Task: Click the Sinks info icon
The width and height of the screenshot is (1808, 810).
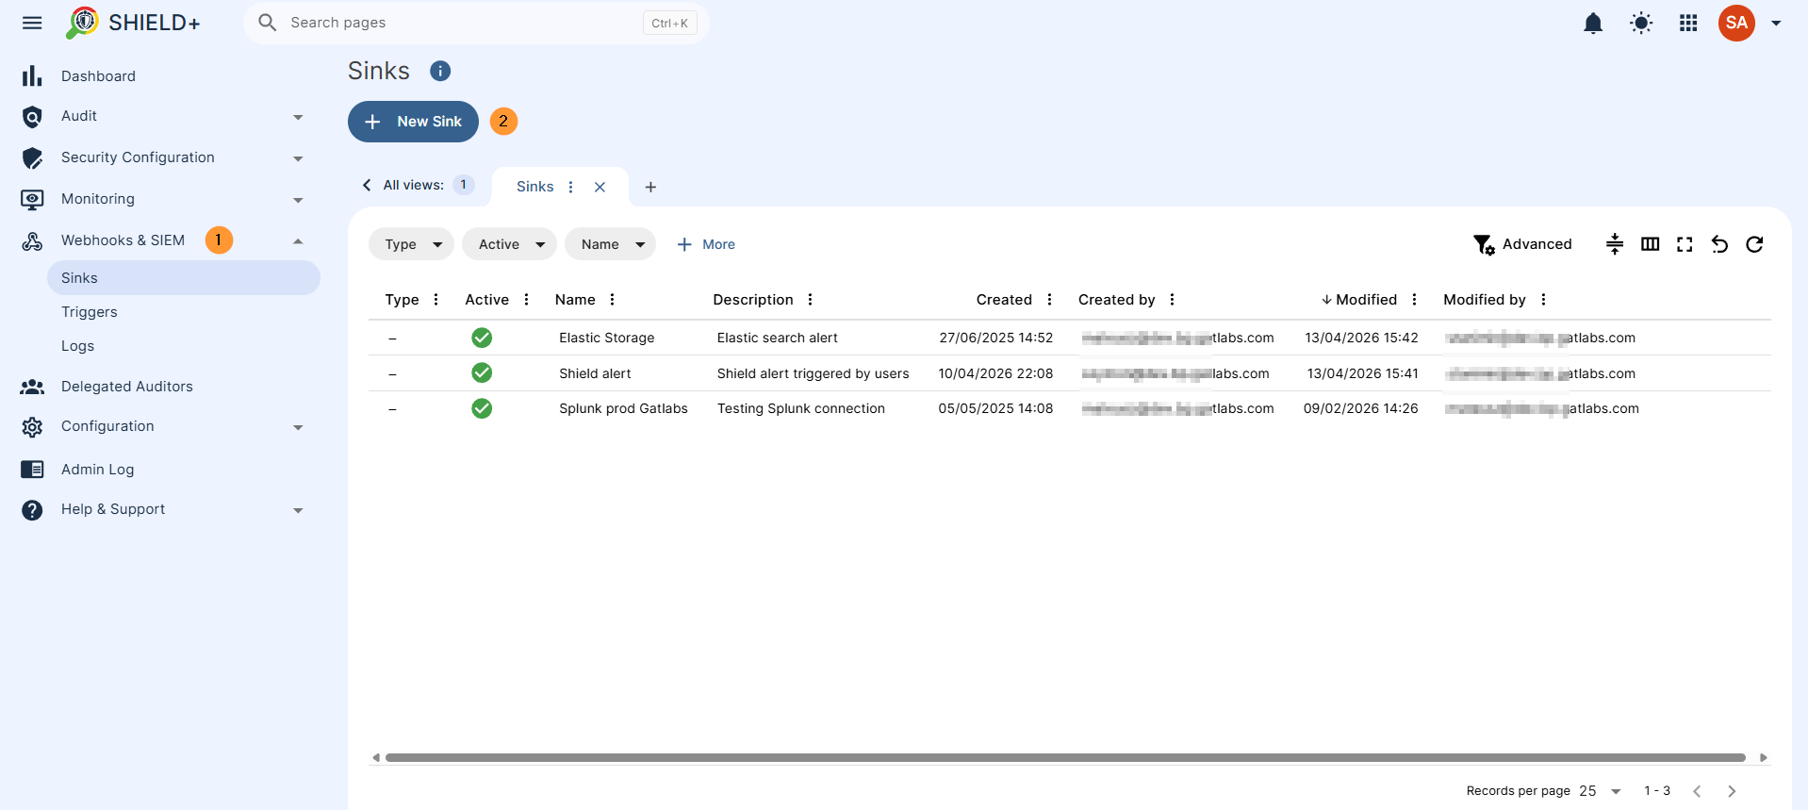Action: point(440,71)
